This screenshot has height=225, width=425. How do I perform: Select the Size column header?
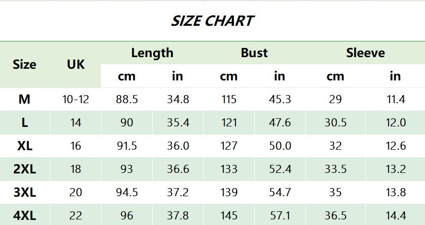pyautogui.click(x=25, y=65)
